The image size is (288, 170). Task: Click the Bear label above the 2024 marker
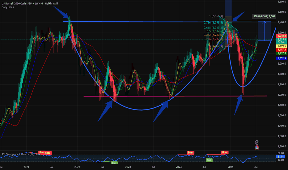pos(190,153)
